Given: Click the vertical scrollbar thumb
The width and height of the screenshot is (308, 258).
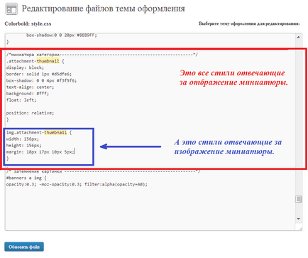Looking at the screenshot, I should [x=299, y=199].
